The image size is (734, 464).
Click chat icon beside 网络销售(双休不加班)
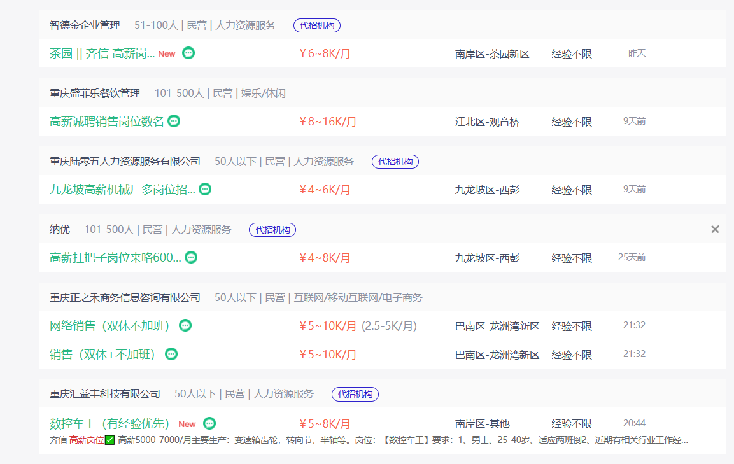tap(185, 325)
